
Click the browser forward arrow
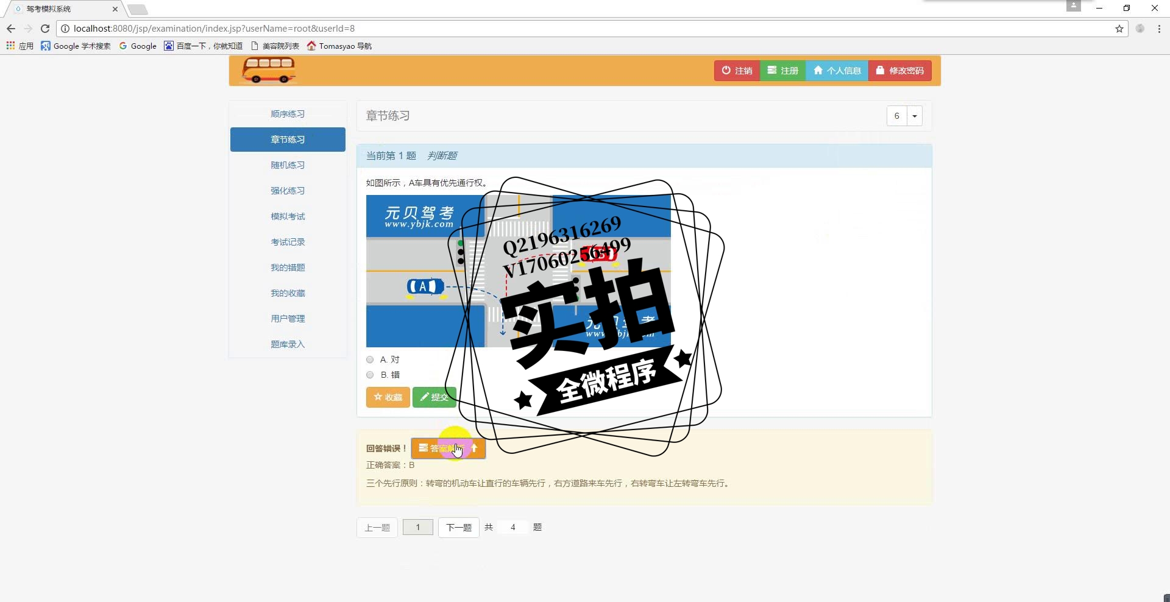pyautogui.click(x=28, y=29)
